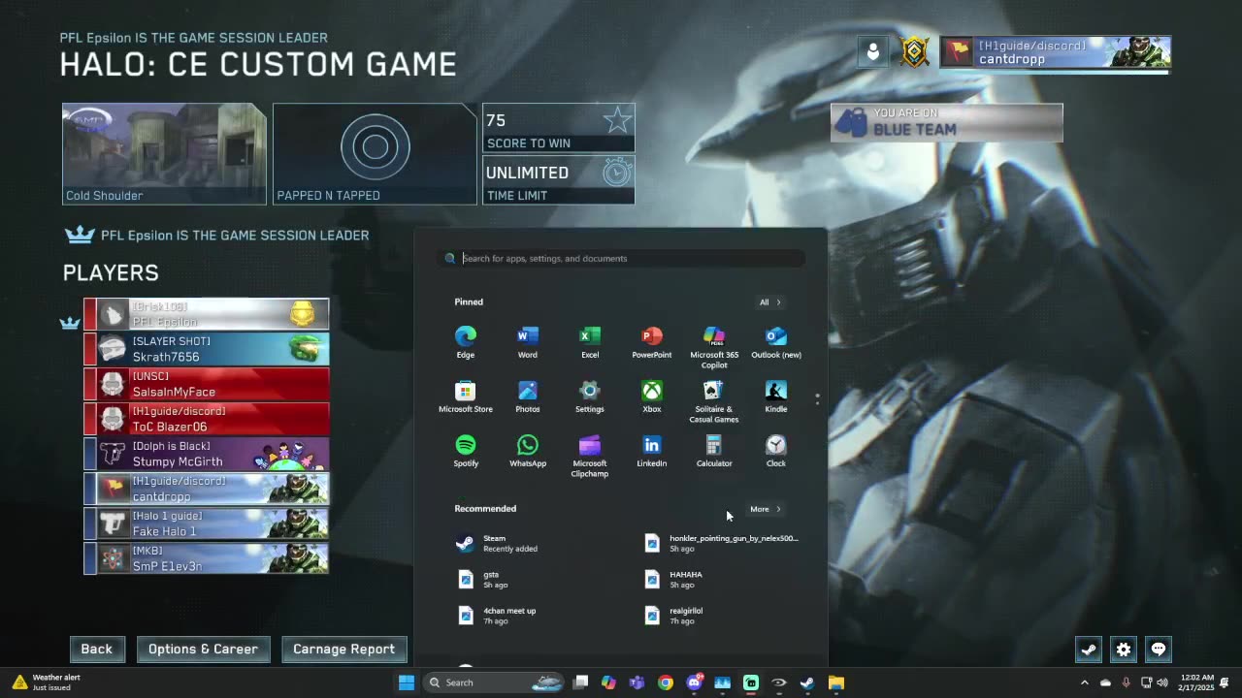Click the gold rank emblem icon

tap(915, 52)
